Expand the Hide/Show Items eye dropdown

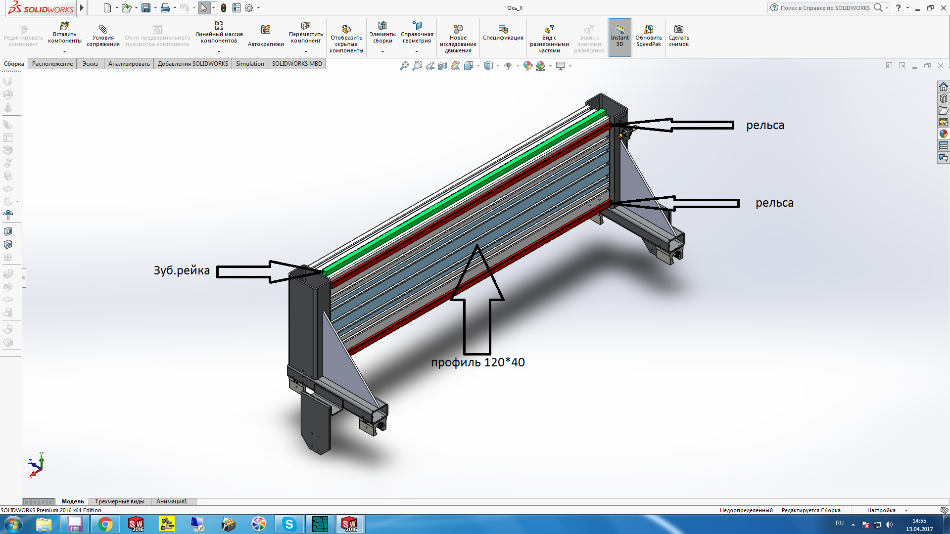518,66
